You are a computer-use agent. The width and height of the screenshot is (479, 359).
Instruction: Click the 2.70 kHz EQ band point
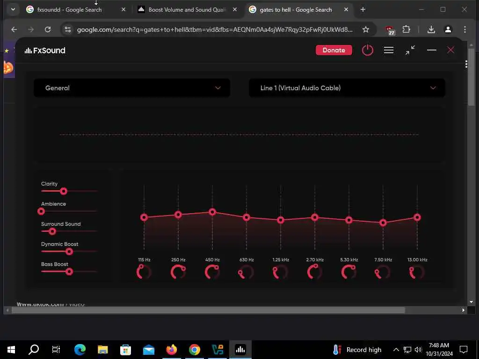pos(315,217)
